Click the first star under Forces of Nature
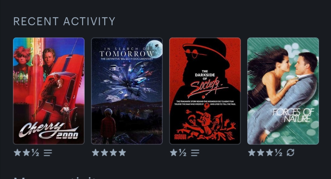The image size is (331, 179). pyautogui.click(x=252, y=153)
